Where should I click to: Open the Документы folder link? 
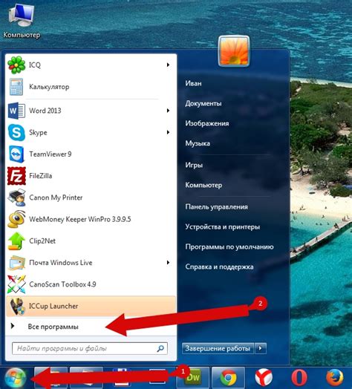point(203,103)
